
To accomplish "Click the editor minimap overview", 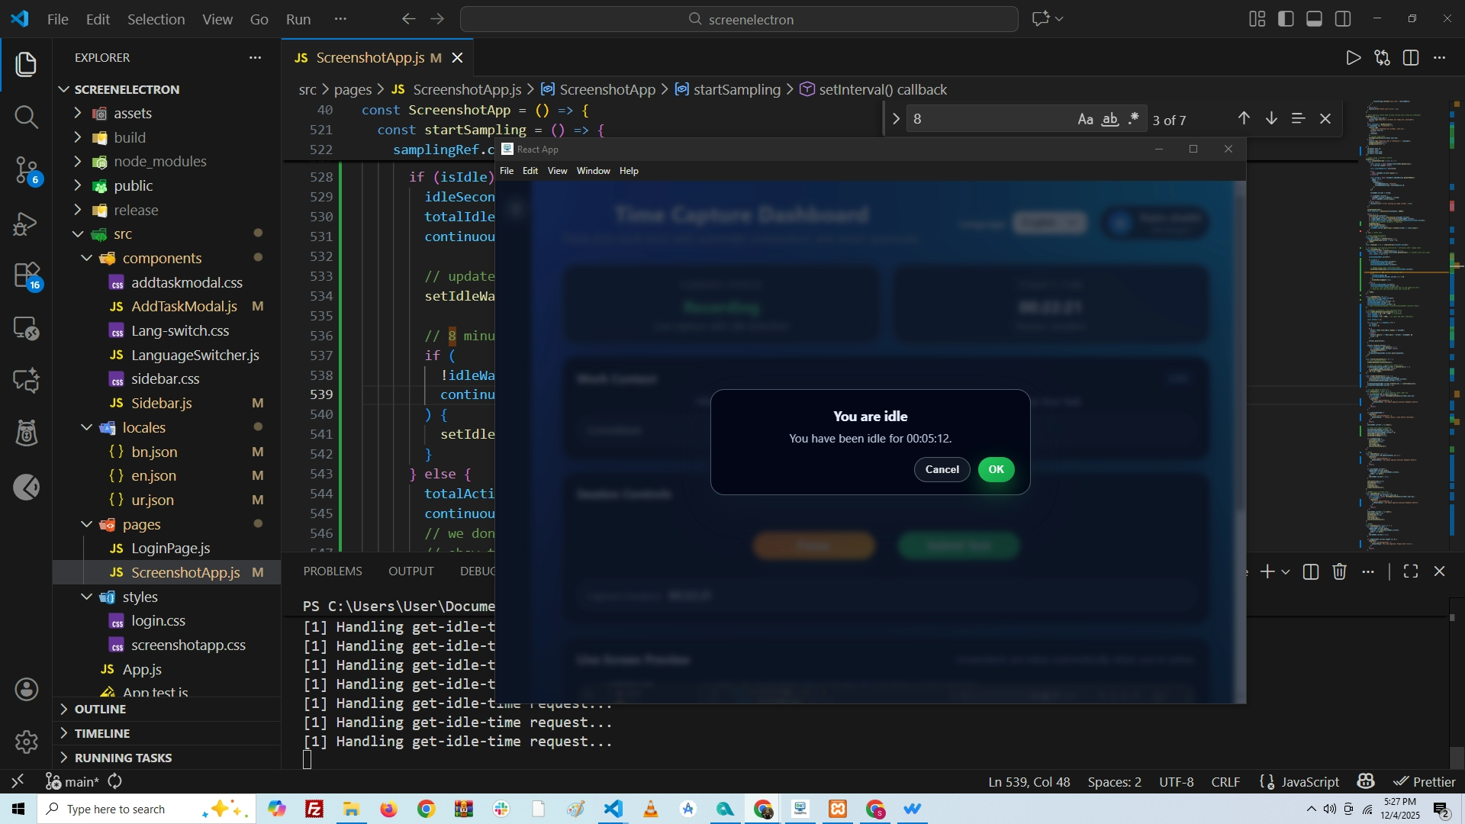I will [1400, 305].
